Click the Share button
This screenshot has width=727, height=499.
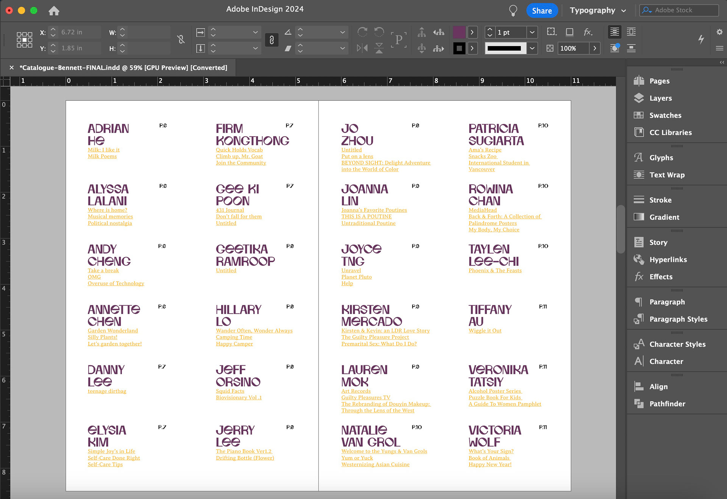[x=541, y=11]
